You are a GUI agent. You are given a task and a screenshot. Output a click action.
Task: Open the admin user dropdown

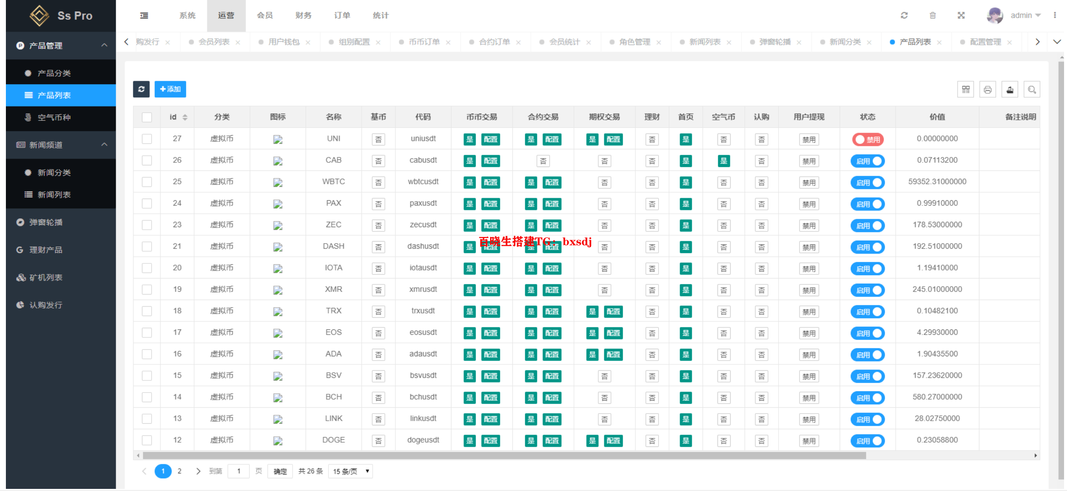tap(1026, 16)
